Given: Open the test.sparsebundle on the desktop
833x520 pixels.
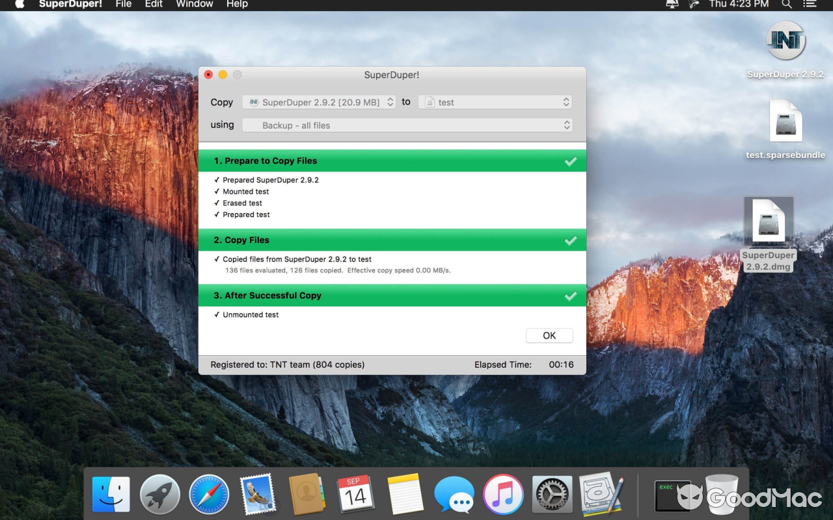Looking at the screenshot, I should [x=785, y=120].
